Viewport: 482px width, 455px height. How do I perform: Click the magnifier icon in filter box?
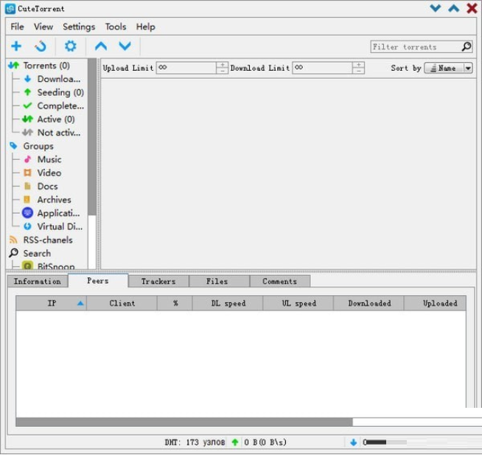pyautogui.click(x=466, y=47)
